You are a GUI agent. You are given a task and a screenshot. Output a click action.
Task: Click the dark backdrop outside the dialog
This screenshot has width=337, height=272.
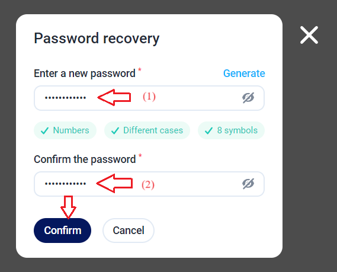pos(310,151)
